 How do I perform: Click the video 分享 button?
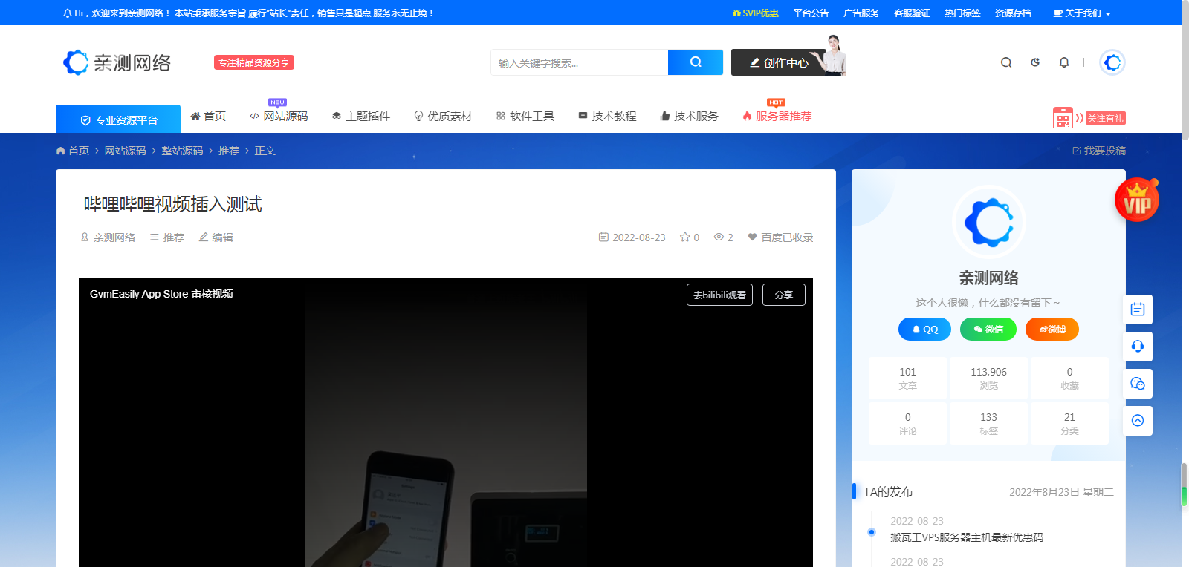click(784, 295)
